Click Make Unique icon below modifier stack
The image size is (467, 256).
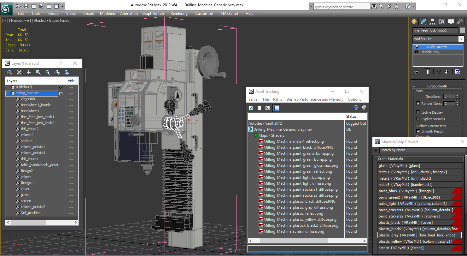438,72
